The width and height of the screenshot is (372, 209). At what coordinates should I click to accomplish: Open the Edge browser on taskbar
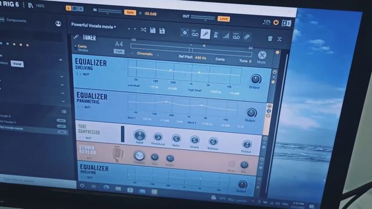pyautogui.click(x=106, y=188)
